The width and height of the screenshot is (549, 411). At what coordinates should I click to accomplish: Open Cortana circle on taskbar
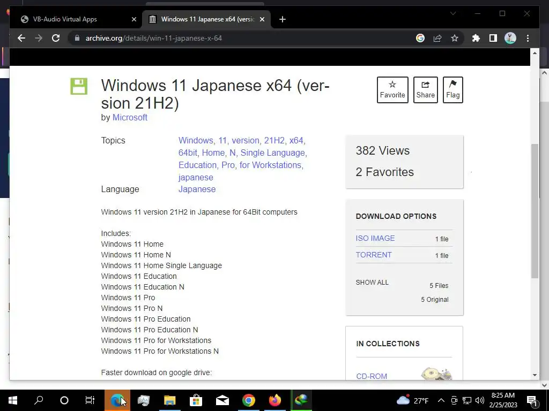point(64,400)
